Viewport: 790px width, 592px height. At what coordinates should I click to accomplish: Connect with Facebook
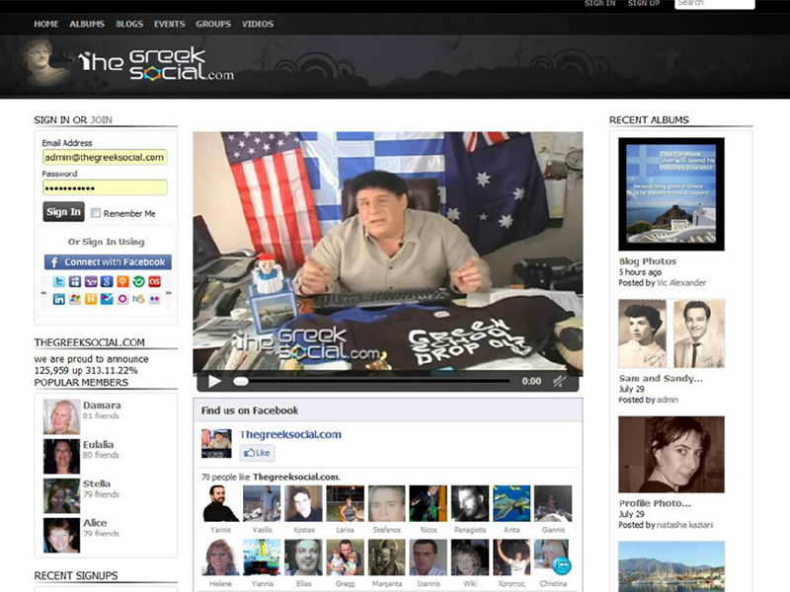point(108,261)
